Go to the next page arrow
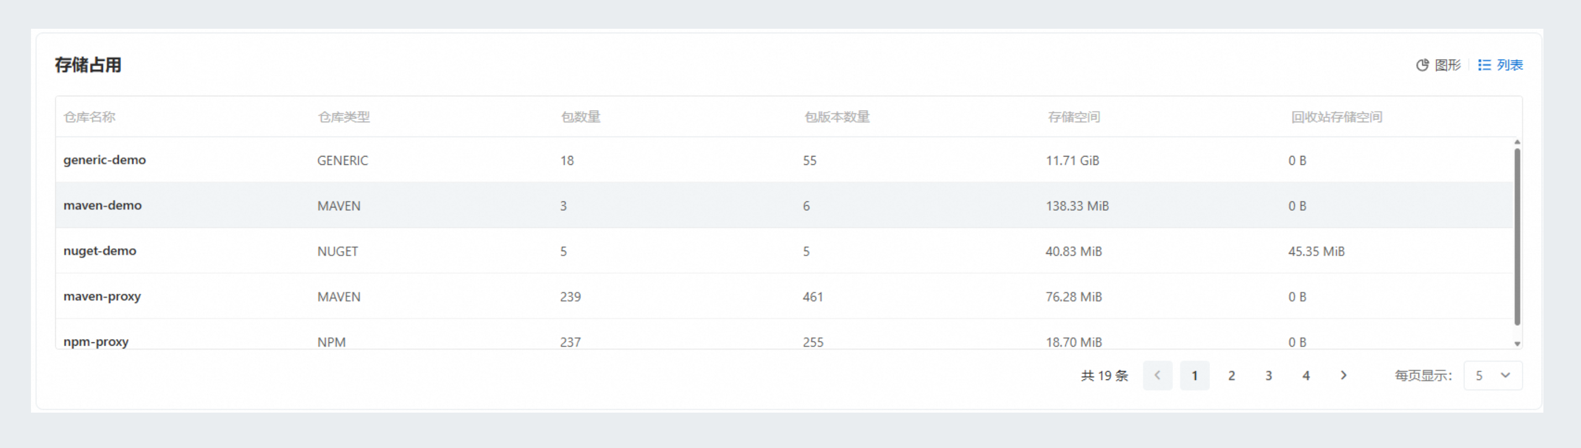The image size is (1581, 448). coord(1343,375)
